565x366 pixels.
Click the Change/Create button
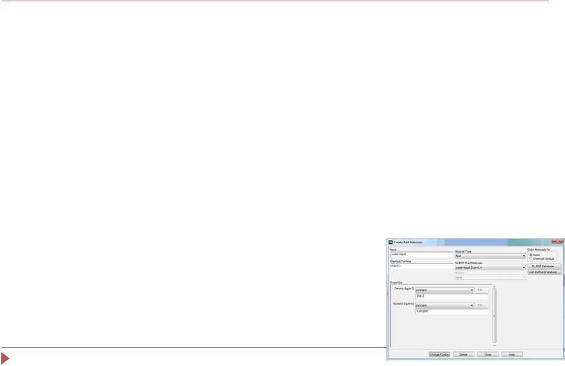coord(439,355)
